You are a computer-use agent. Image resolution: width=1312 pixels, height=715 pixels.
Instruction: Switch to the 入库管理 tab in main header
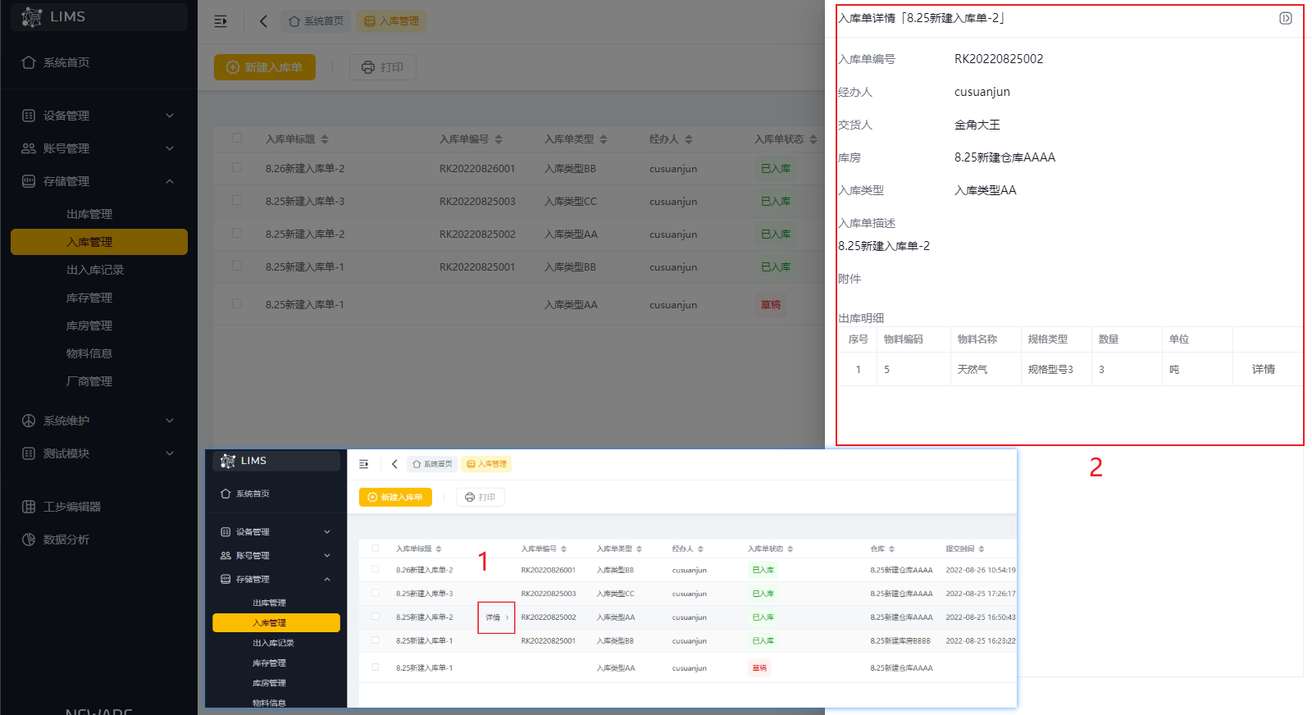click(x=391, y=21)
